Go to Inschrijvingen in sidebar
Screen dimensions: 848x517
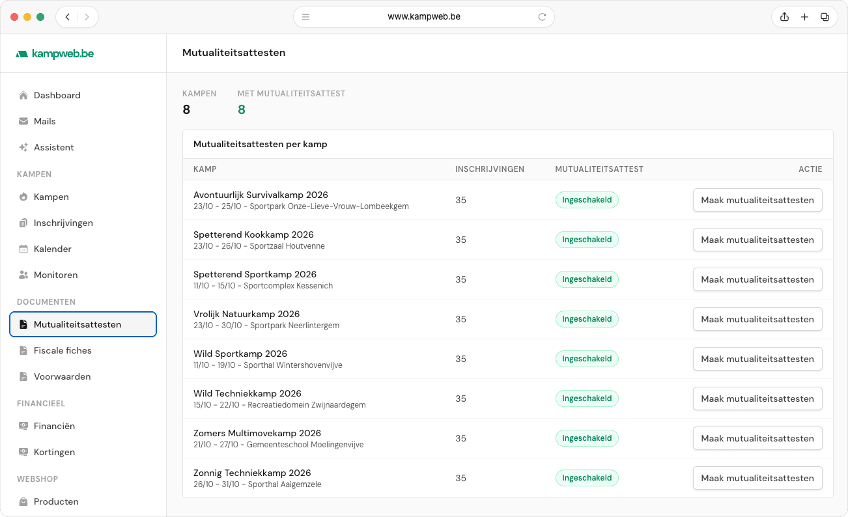83,223
